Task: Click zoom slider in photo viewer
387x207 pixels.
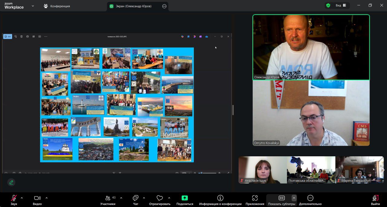Action: click(x=208, y=173)
